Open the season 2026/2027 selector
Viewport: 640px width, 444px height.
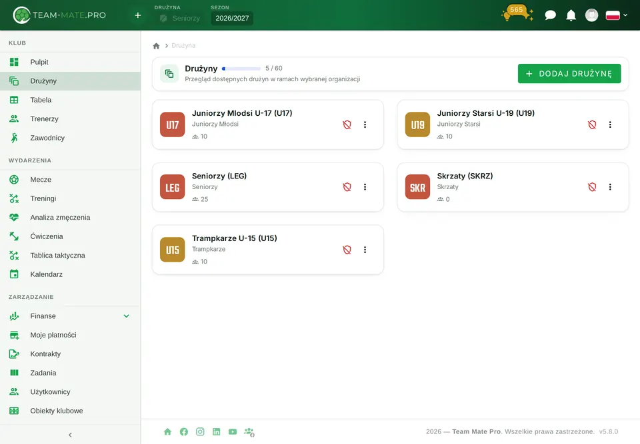tap(232, 19)
